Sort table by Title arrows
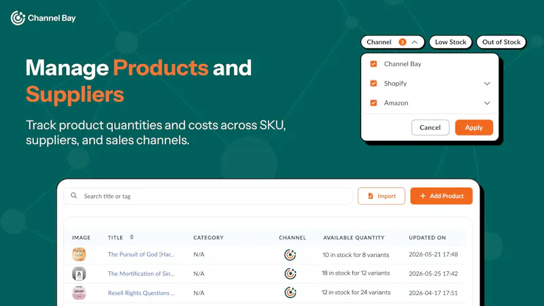 click(x=131, y=237)
